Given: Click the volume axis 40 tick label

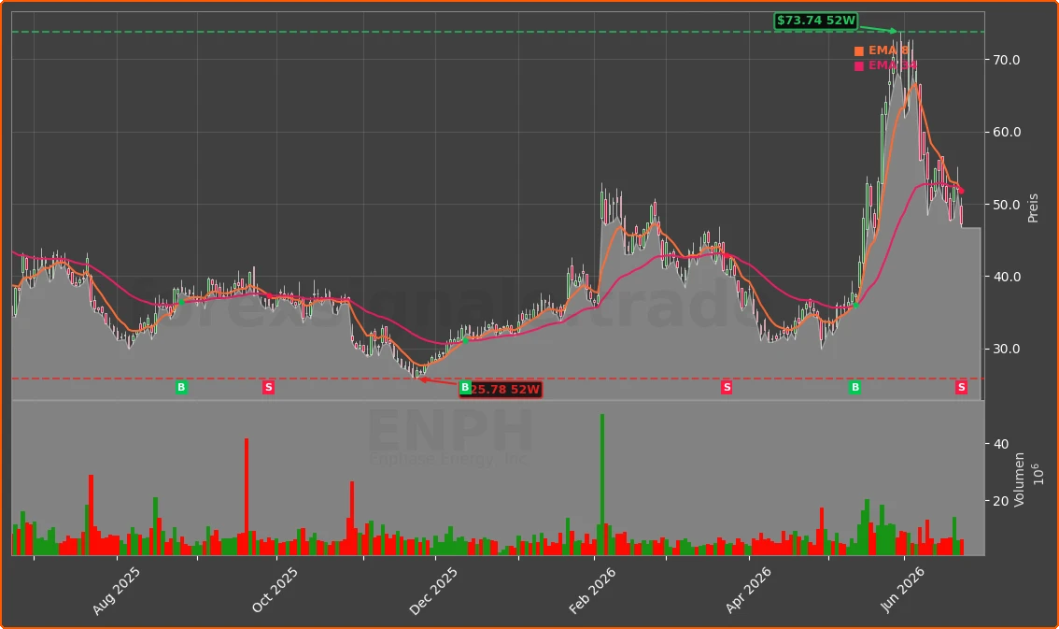Looking at the screenshot, I should point(1001,444).
